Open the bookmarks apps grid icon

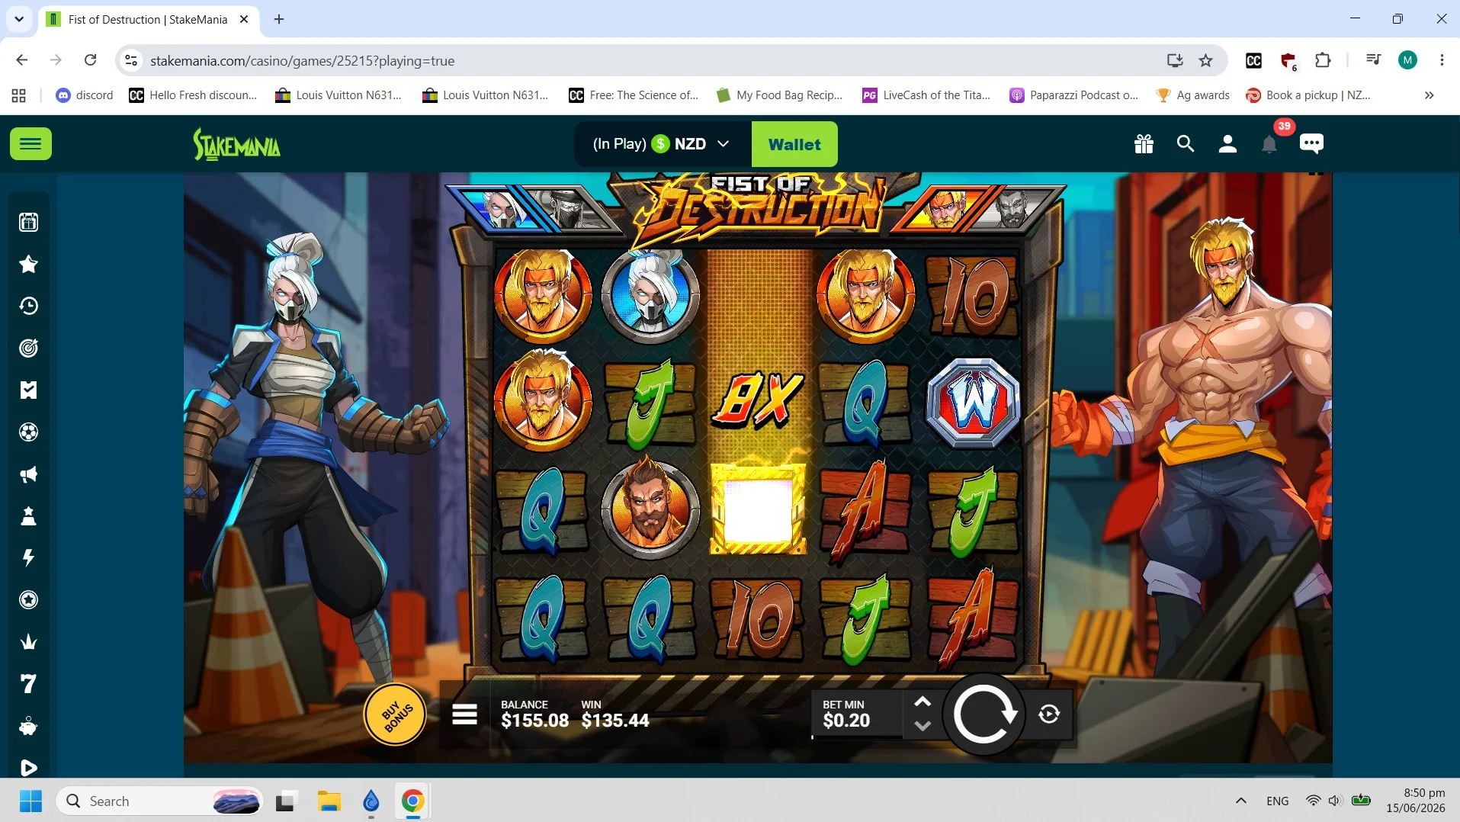19,95
